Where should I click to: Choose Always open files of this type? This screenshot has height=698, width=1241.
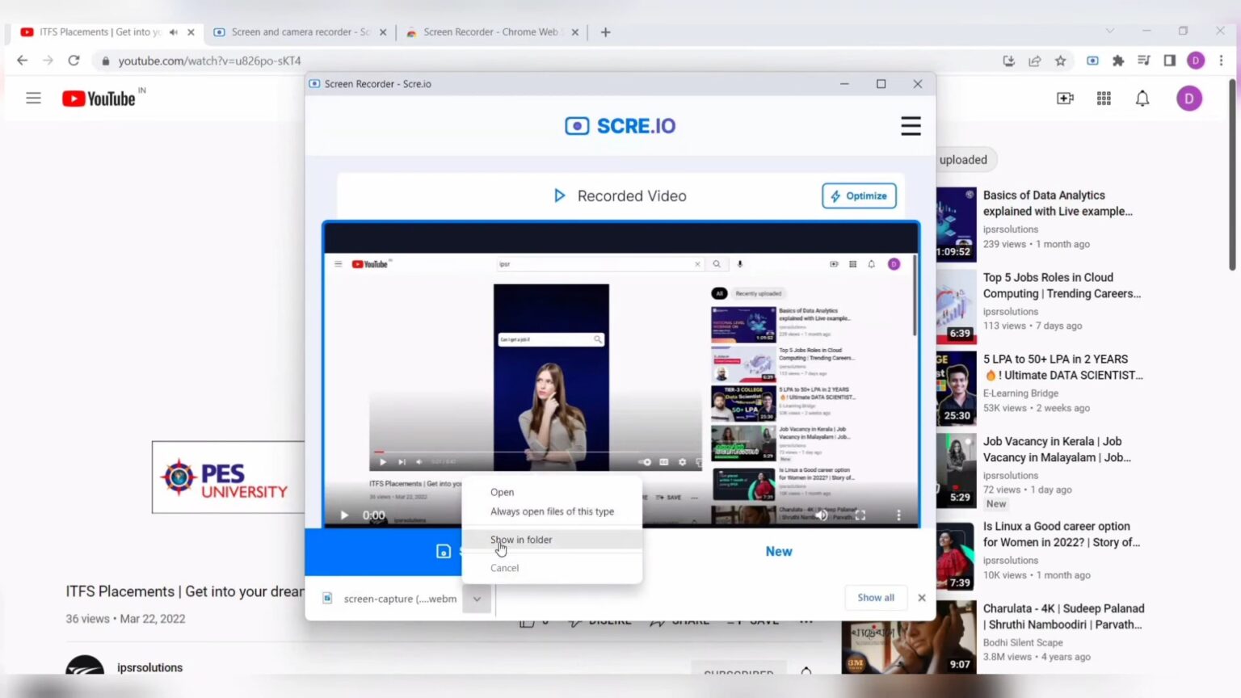pyautogui.click(x=552, y=511)
